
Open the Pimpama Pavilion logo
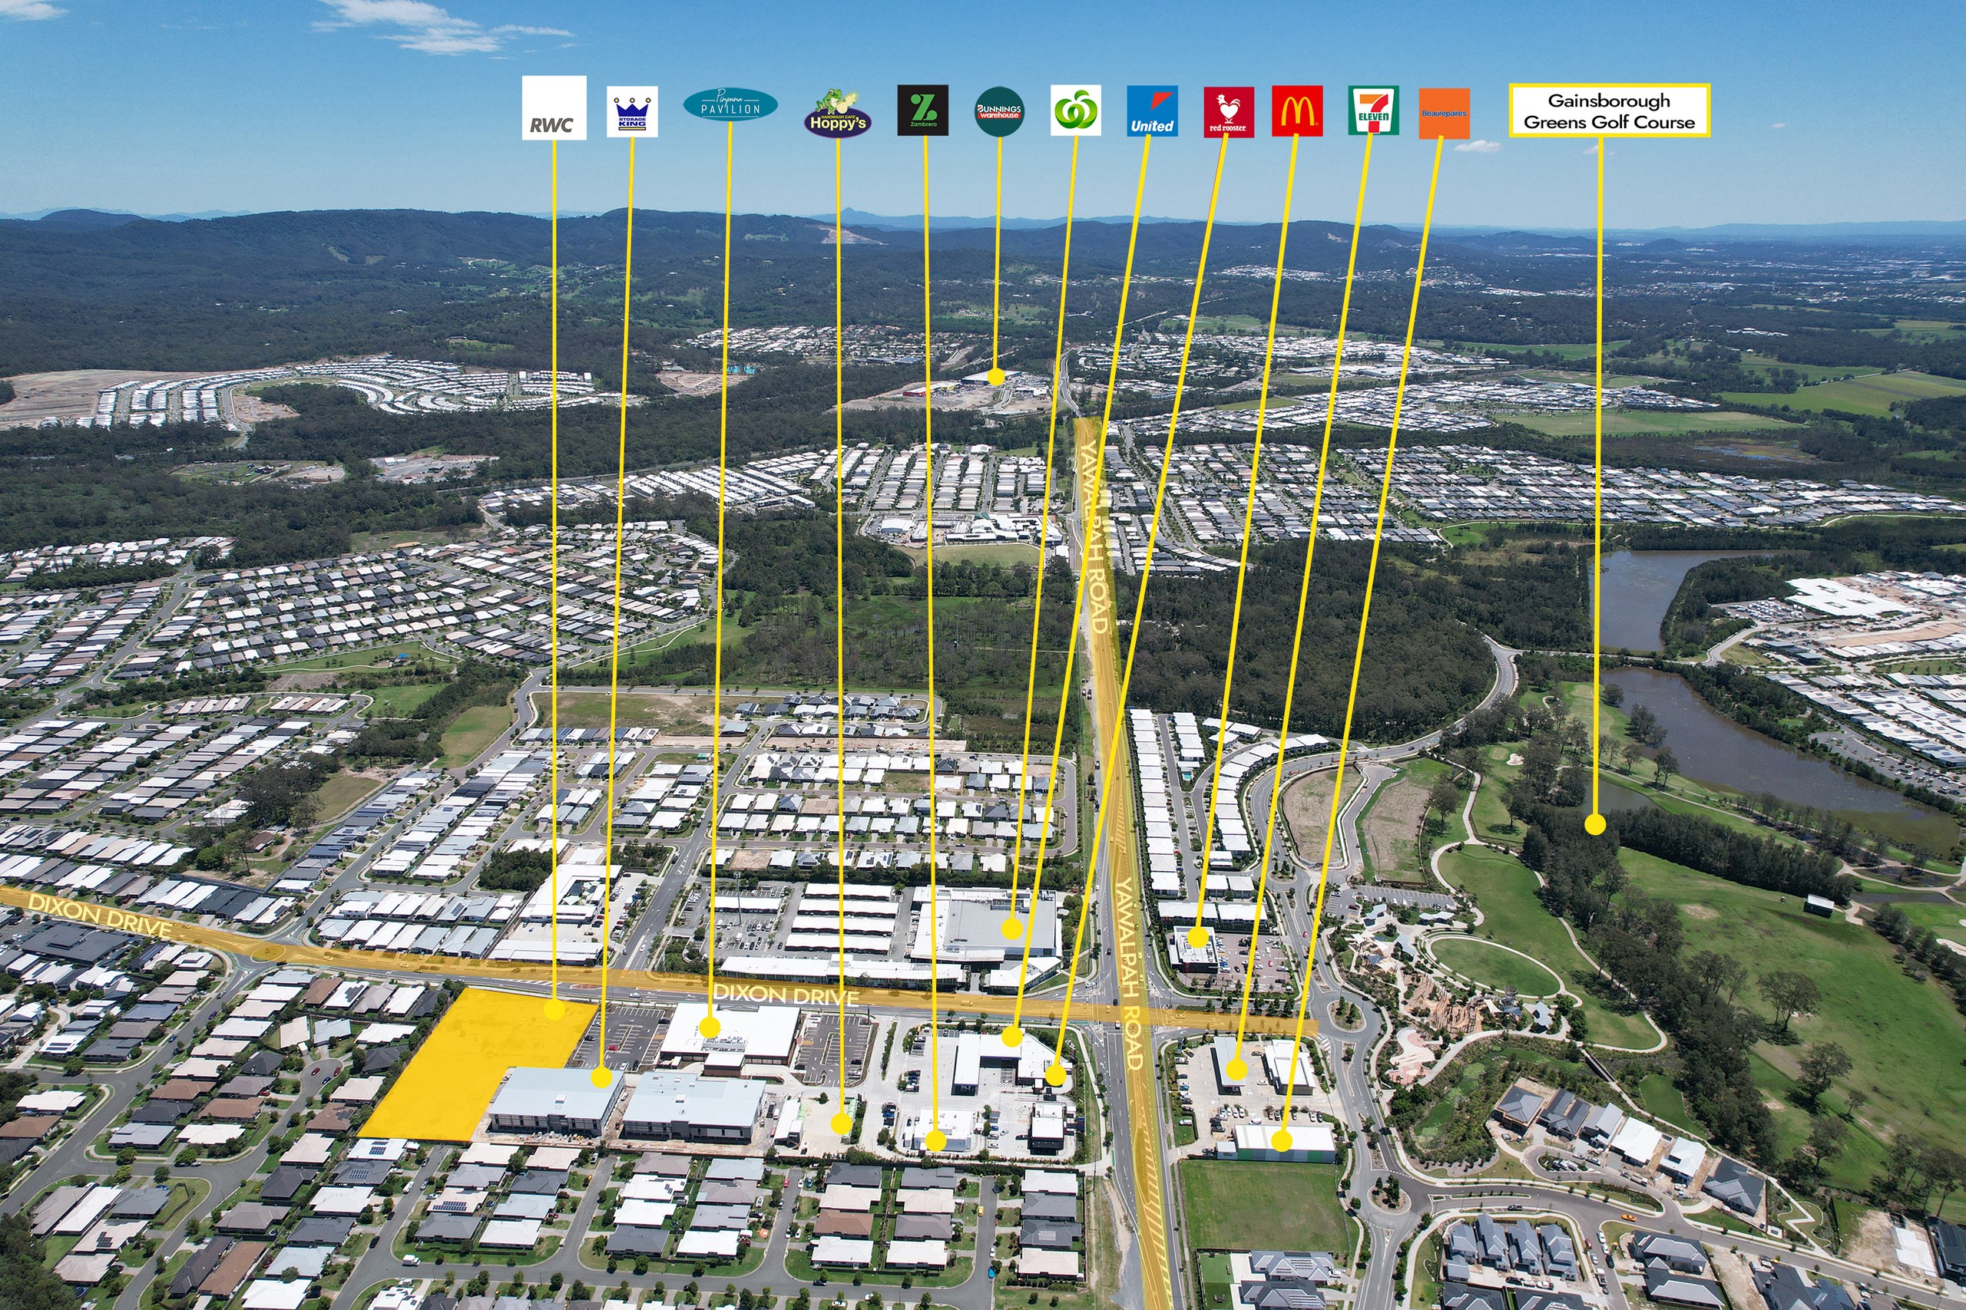click(x=730, y=104)
